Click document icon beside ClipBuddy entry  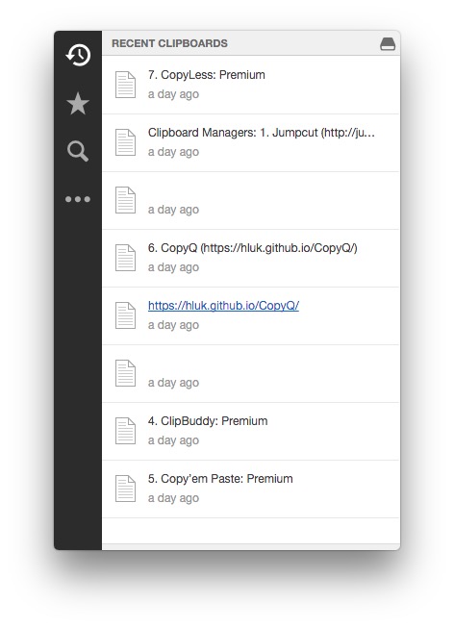coord(125,431)
